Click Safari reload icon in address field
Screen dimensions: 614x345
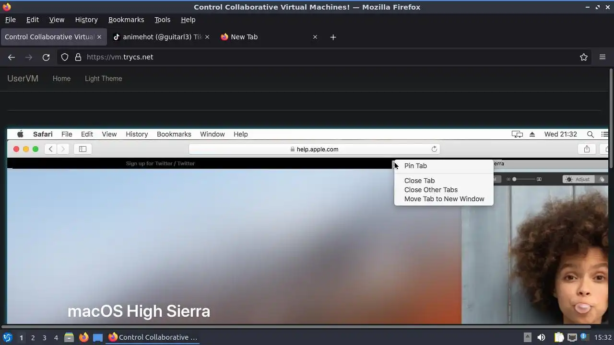[x=434, y=149]
